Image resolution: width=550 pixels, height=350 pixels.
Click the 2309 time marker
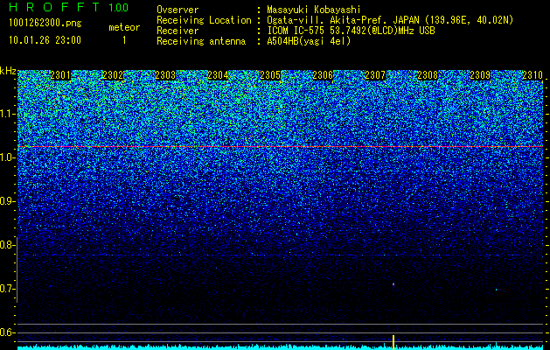coord(480,75)
